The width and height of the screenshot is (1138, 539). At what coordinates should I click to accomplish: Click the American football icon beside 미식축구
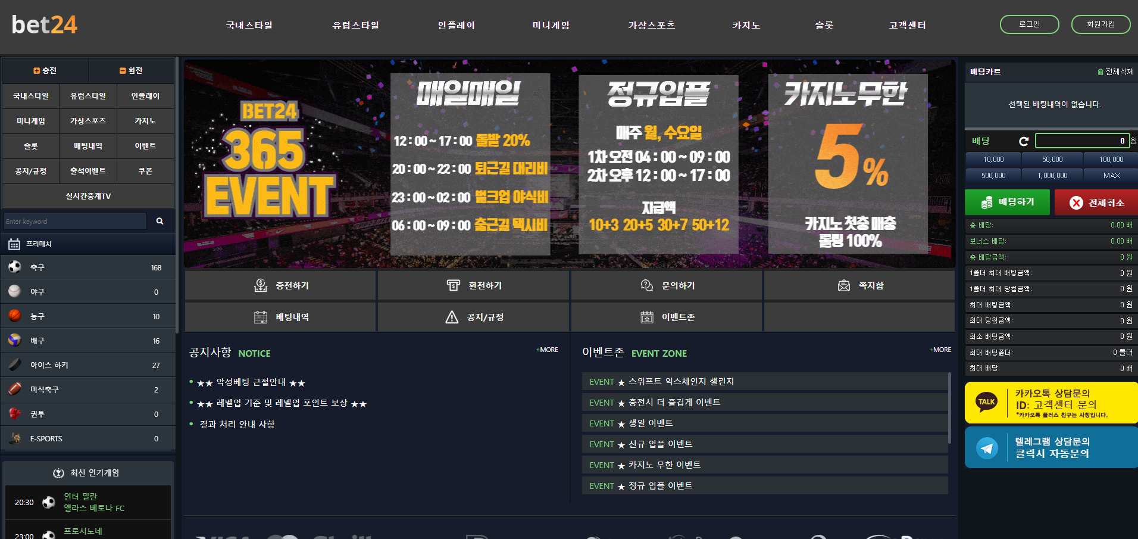click(x=15, y=389)
